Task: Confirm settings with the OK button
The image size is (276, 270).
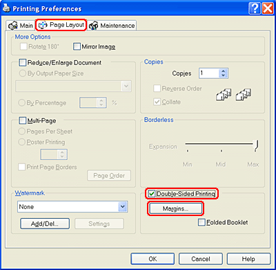Action: 152,259
